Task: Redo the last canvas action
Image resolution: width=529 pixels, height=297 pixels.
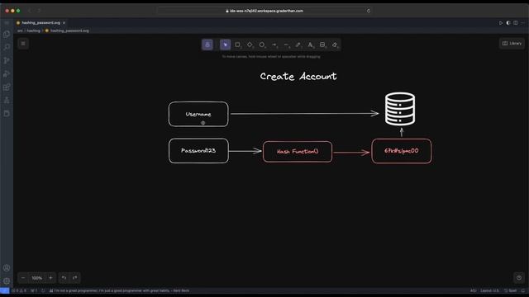Action: pyautogui.click(x=75, y=278)
